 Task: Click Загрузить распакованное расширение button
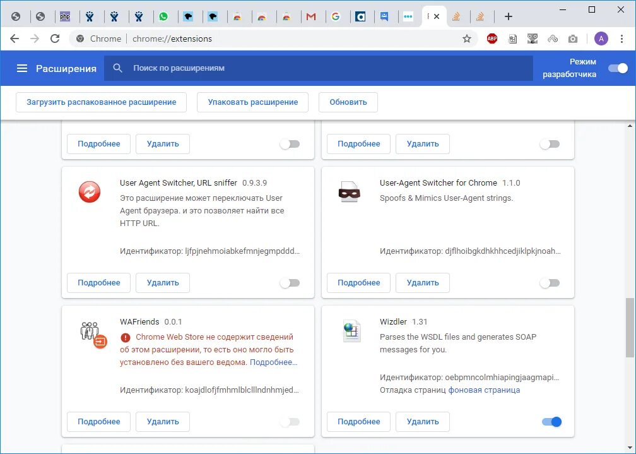click(x=102, y=102)
